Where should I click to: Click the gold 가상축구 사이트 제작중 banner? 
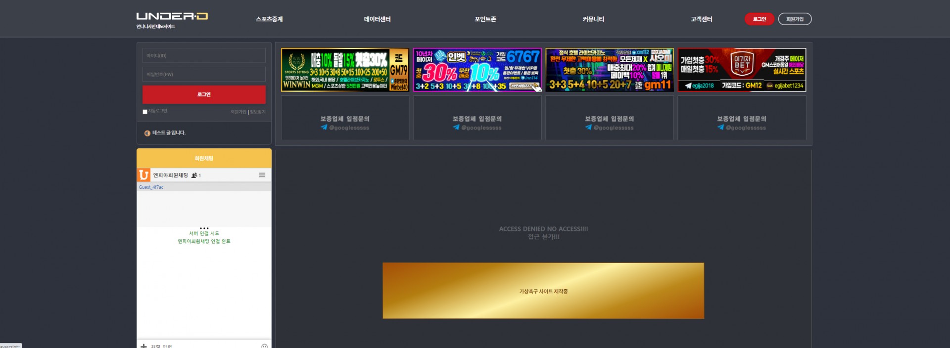pos(543,291)
